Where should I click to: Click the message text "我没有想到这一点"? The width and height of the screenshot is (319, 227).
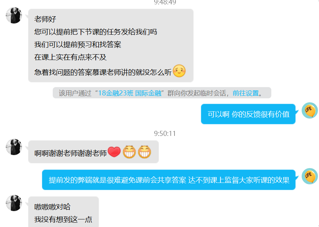coord(63,219)
